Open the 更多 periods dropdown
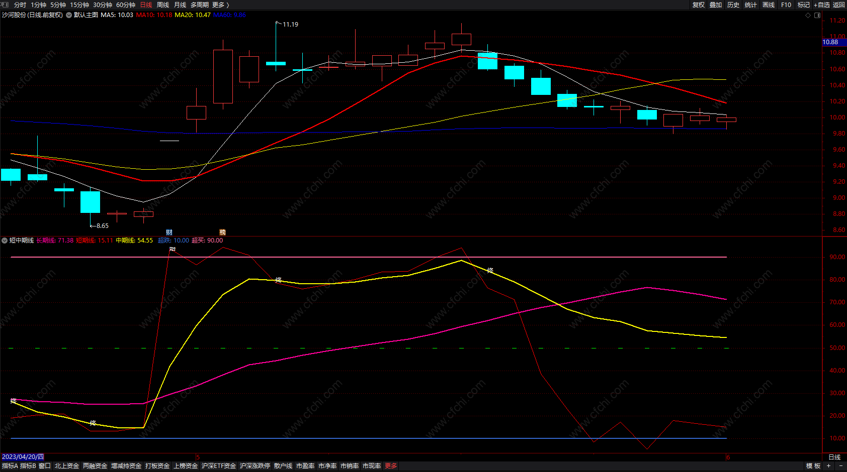Image resolution: width=847 pixels, height=472 pixels. [x=220, y=5]
